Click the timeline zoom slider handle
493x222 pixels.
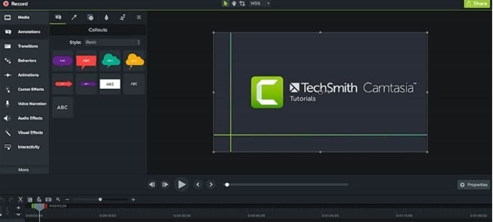click(x=100, y=200)
